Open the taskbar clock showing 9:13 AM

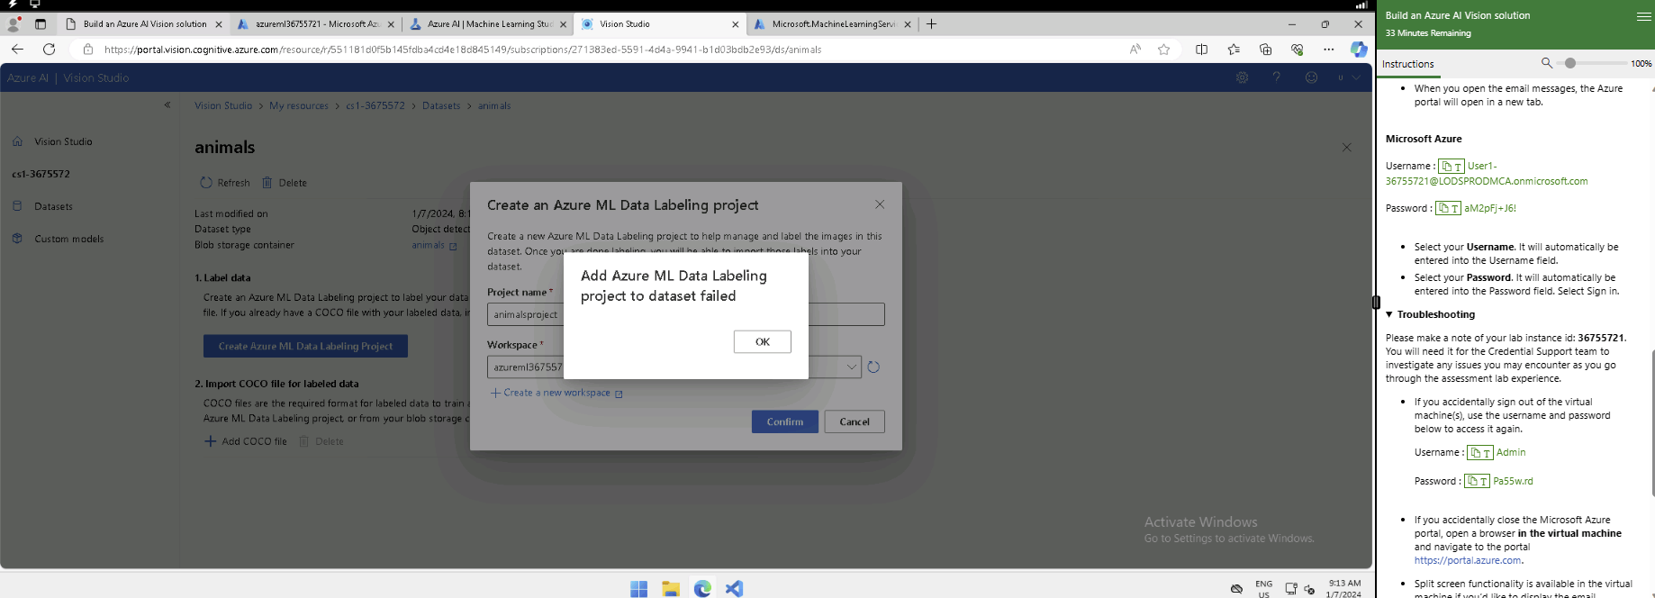coord(1343,589)
